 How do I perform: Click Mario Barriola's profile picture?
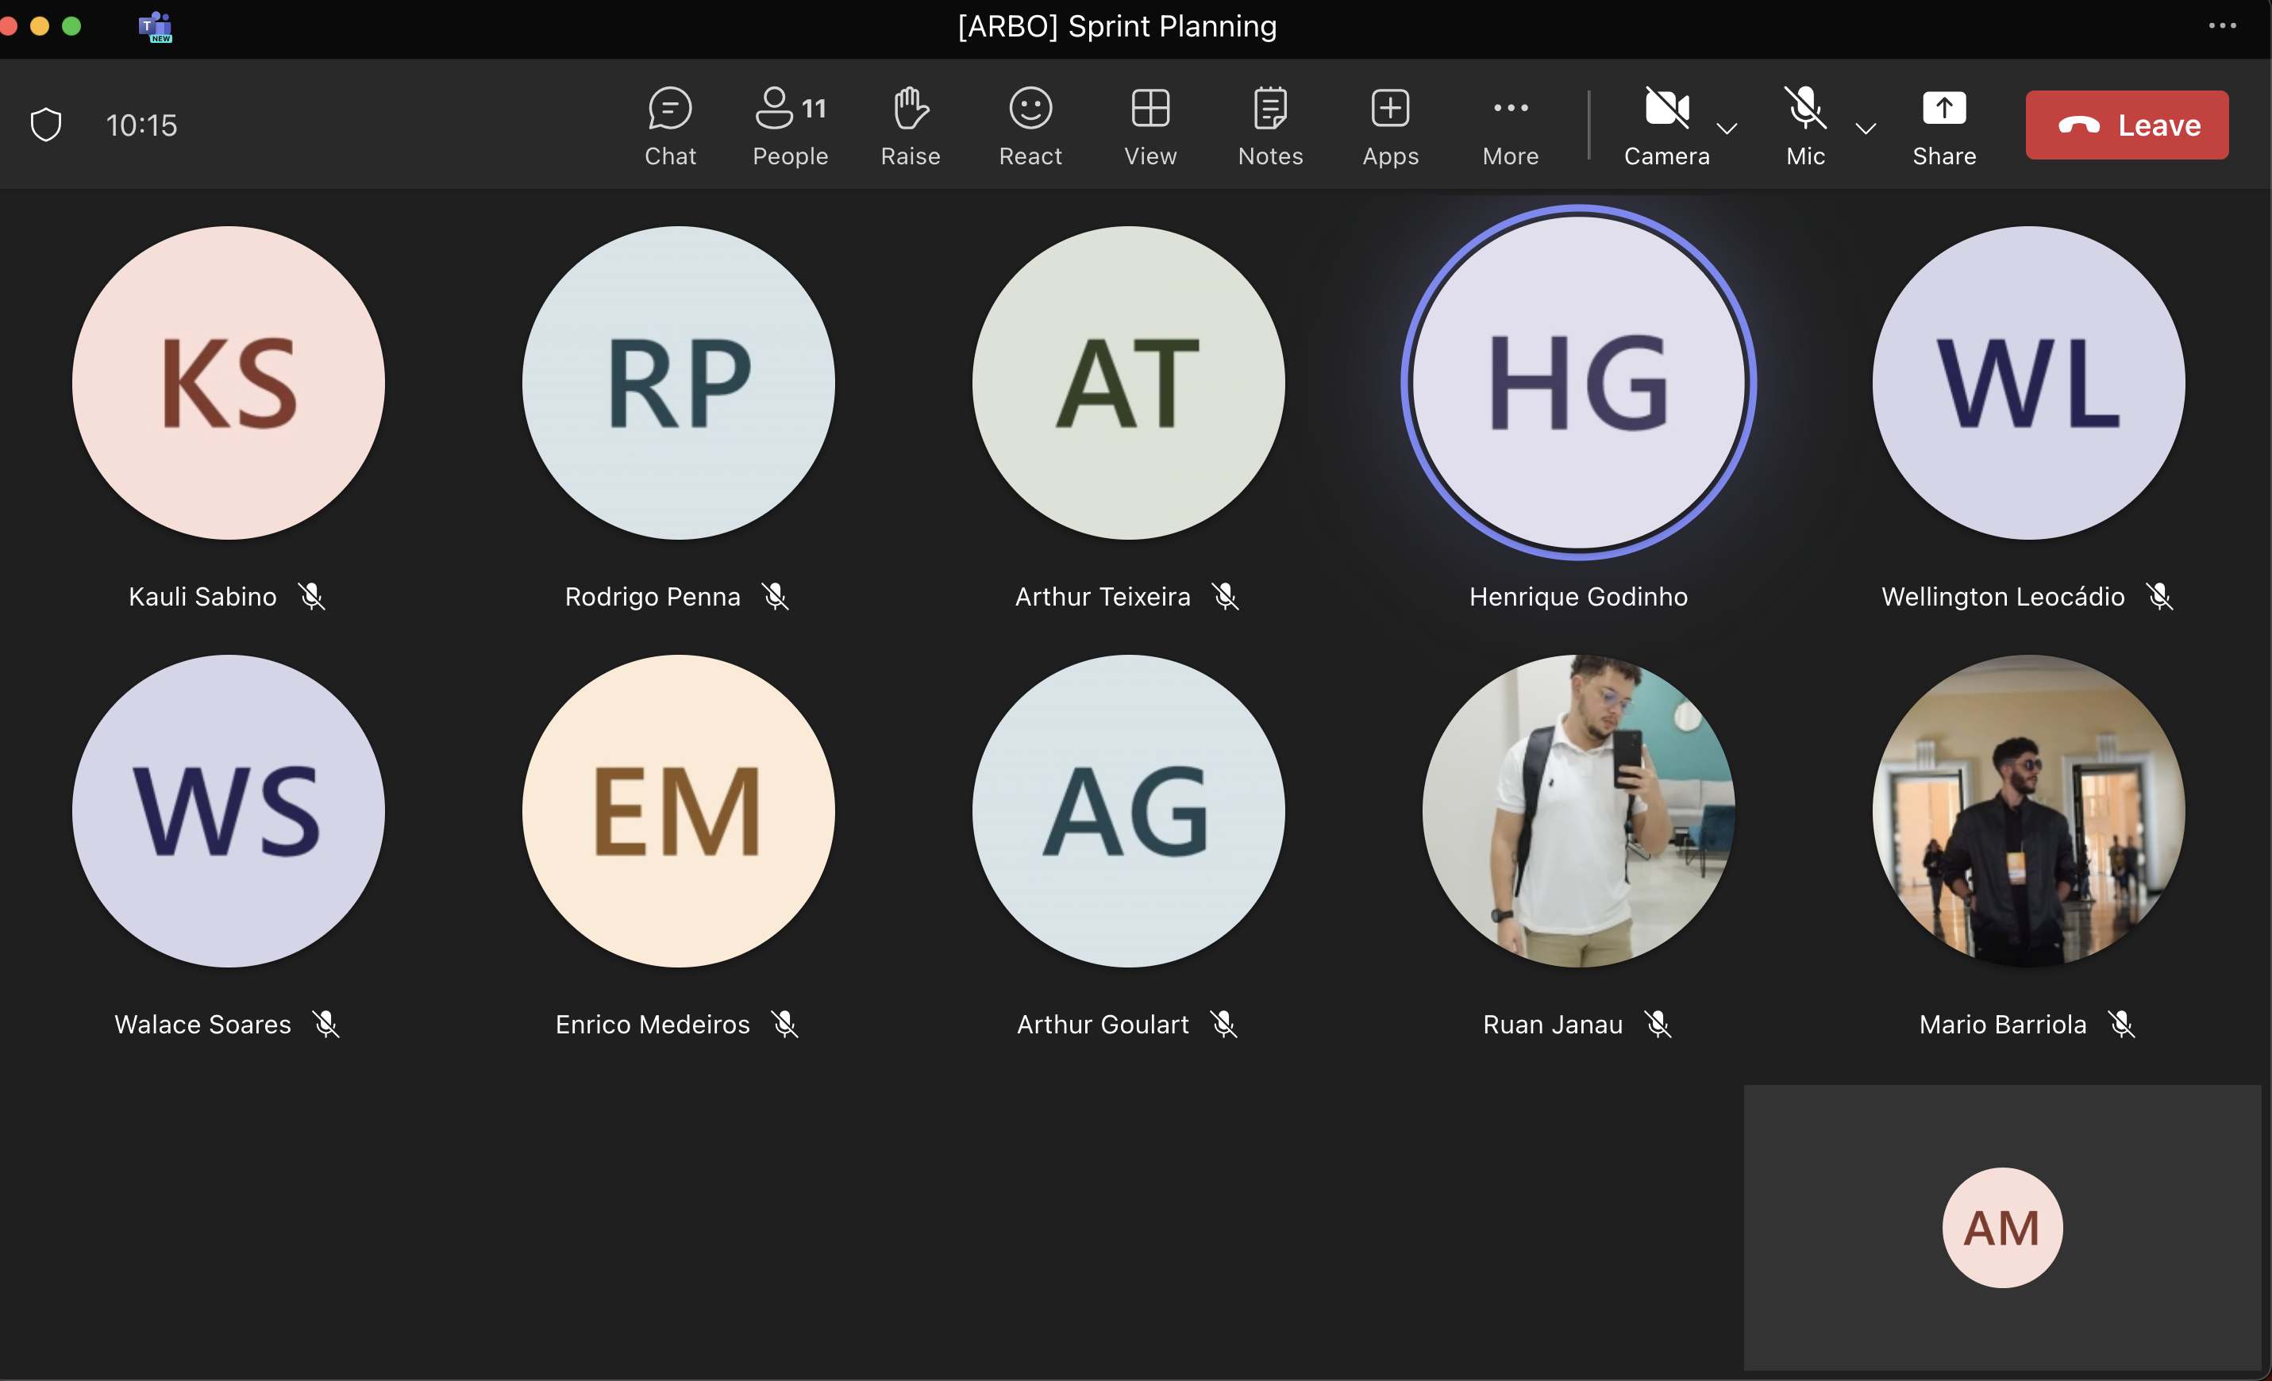click(2027, 810)
